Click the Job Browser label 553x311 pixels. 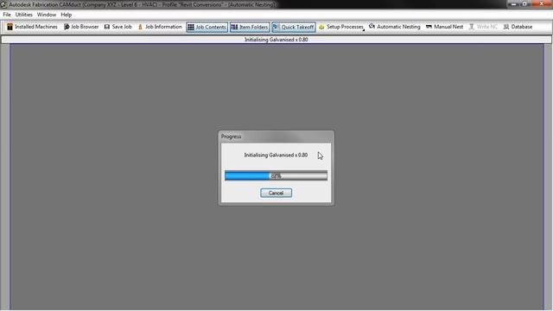click(x=85, y=27)
